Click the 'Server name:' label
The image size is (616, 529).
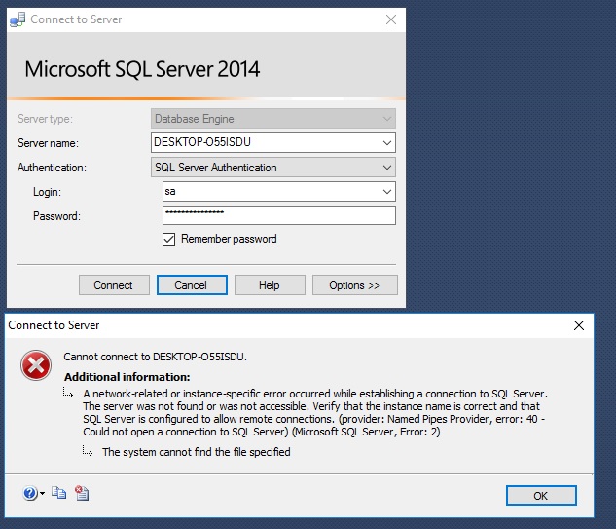(48, 143)
